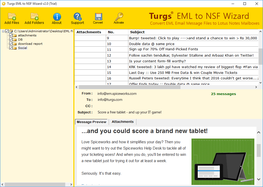
Task: Select the attachments folder label
Action: [27, 35]
